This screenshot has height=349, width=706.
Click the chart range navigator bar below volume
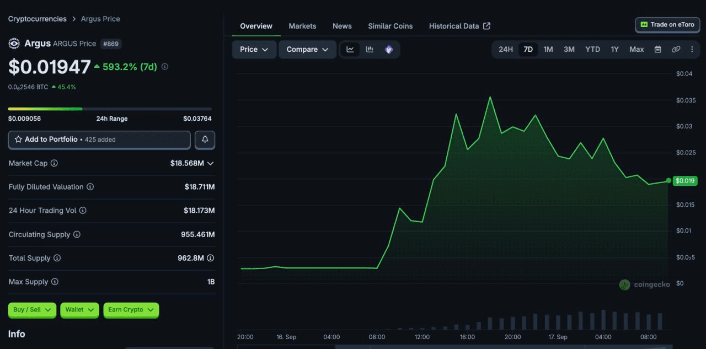(454, 347)
